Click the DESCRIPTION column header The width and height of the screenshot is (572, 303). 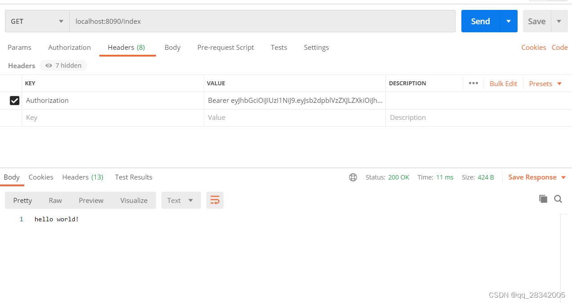tap(407, 83)
